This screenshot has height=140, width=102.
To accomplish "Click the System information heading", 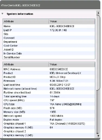I will [20, 14].
